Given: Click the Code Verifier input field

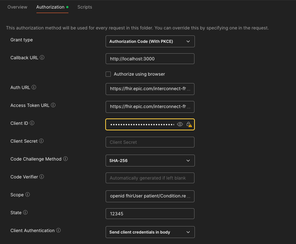Looking at the screenshot, I should 150,178.
